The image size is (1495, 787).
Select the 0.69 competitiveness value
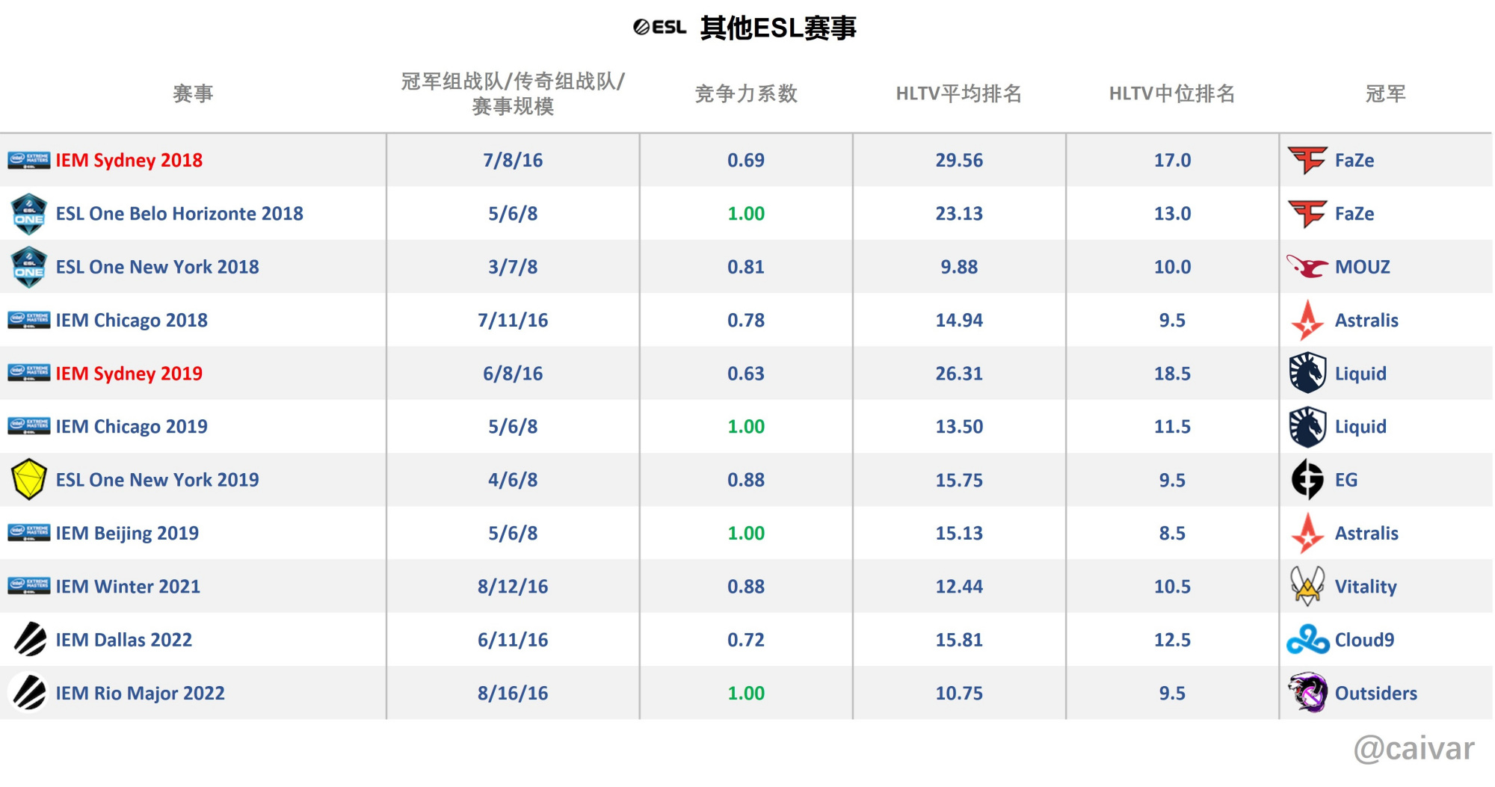[746, 160]
